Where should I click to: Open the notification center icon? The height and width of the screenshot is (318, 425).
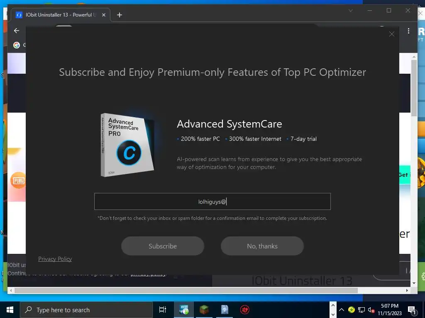(412, 310)
